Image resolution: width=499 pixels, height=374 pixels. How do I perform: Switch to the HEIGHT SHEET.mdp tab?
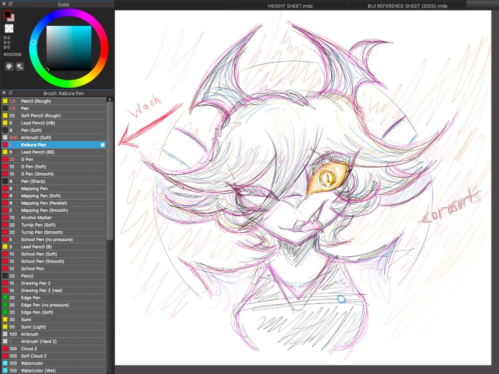290,5
